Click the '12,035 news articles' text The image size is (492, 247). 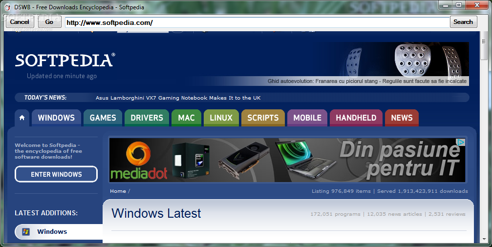click(394, 214)
